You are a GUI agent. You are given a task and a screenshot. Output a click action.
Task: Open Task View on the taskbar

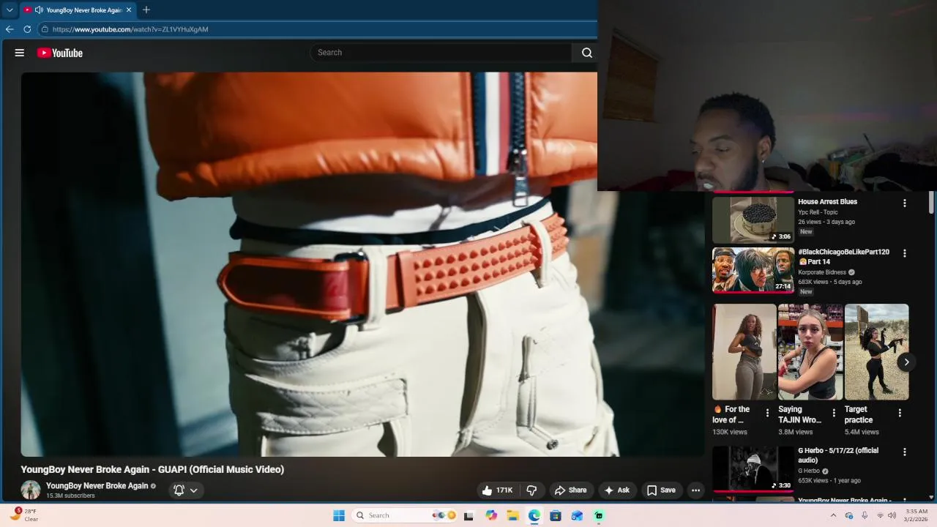tap(468, 515)
